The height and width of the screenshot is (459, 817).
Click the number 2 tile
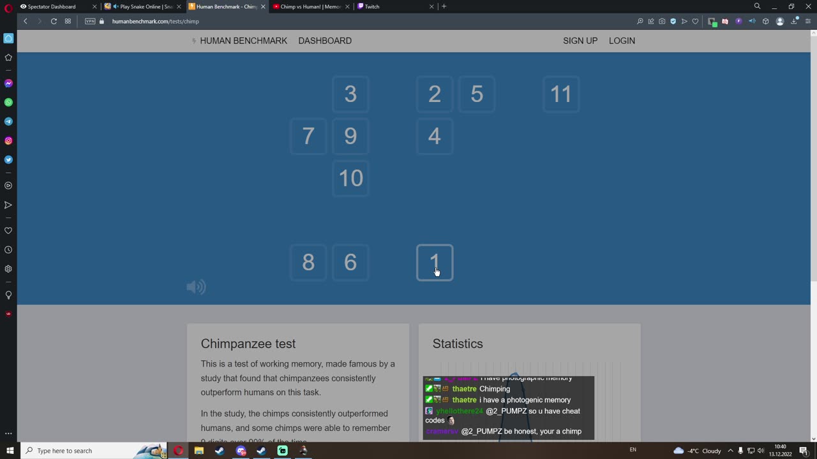coord(435,94)
